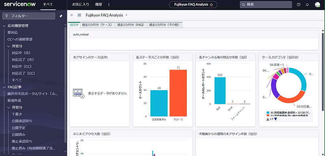Viewport: 325px width, 156px height.
Task: Open 対応完了（市） list
Action: tap(23, 60)
